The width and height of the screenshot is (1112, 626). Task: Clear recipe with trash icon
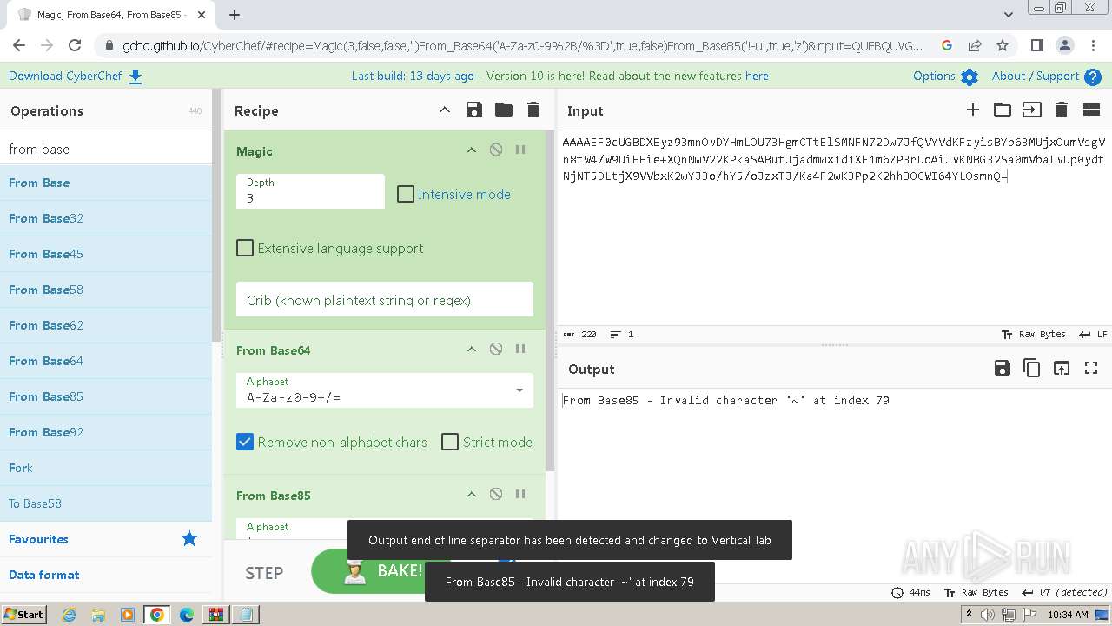coord(533,110)
